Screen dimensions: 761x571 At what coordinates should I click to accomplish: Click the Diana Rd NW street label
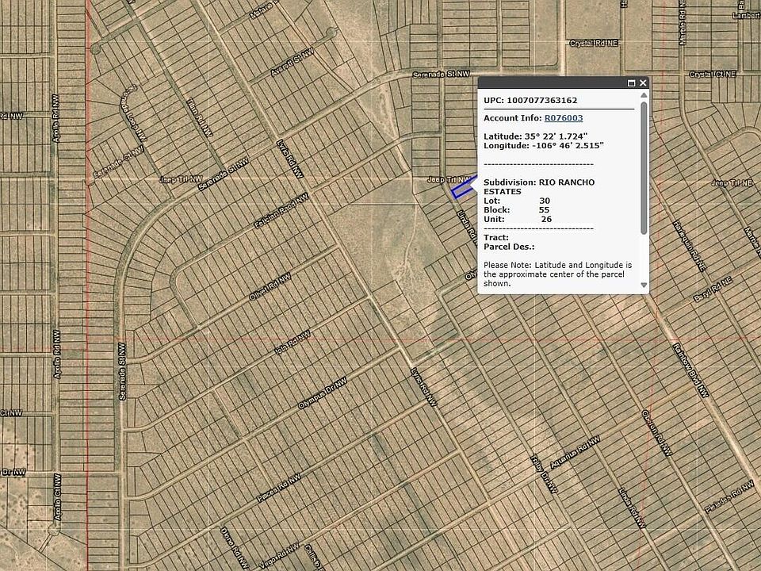coord(235,548)
